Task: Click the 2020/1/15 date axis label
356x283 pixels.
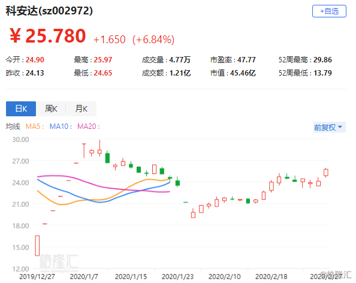Action: pos(131,276)
